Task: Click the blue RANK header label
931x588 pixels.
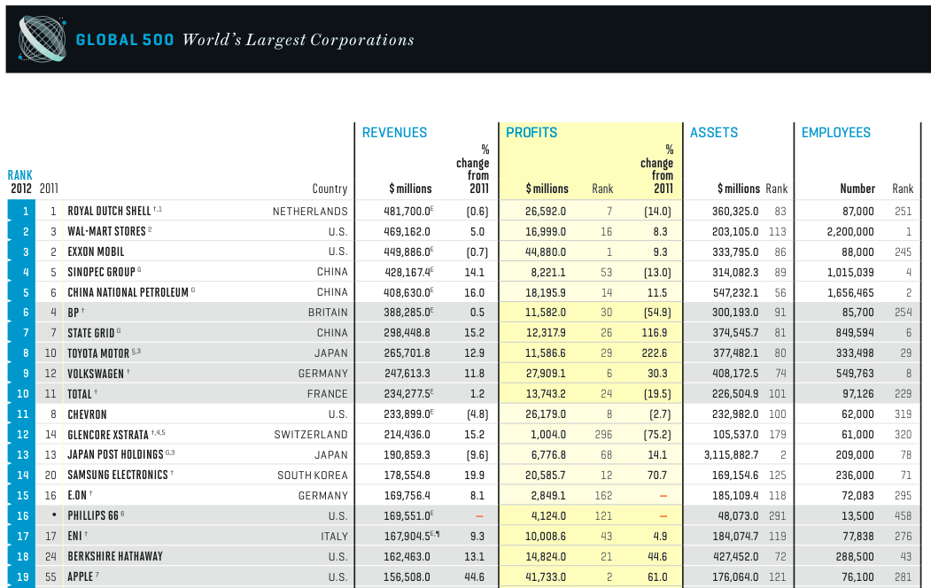Action: [20, 175]
